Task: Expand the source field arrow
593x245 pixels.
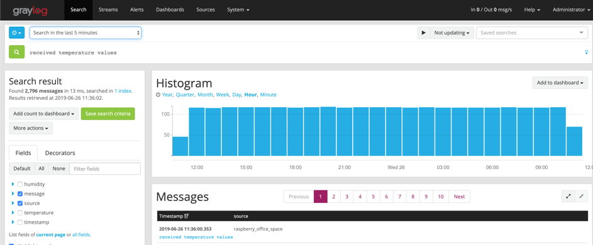Action: pyautogui.click(x=13, y=203)
